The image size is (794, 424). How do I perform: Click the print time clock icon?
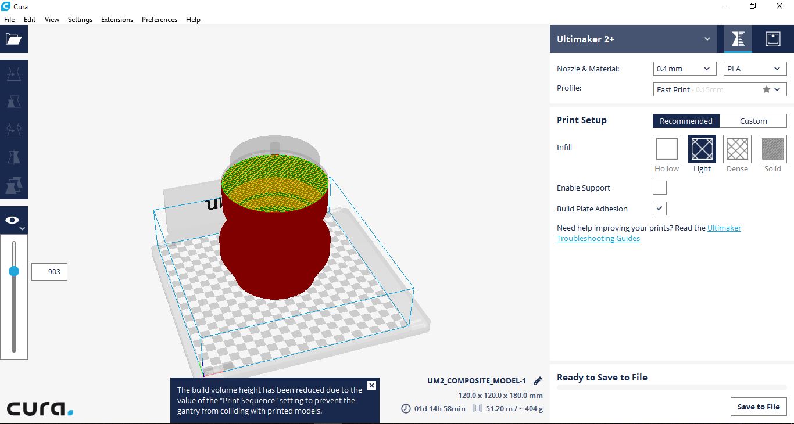(x=406, y=408)
